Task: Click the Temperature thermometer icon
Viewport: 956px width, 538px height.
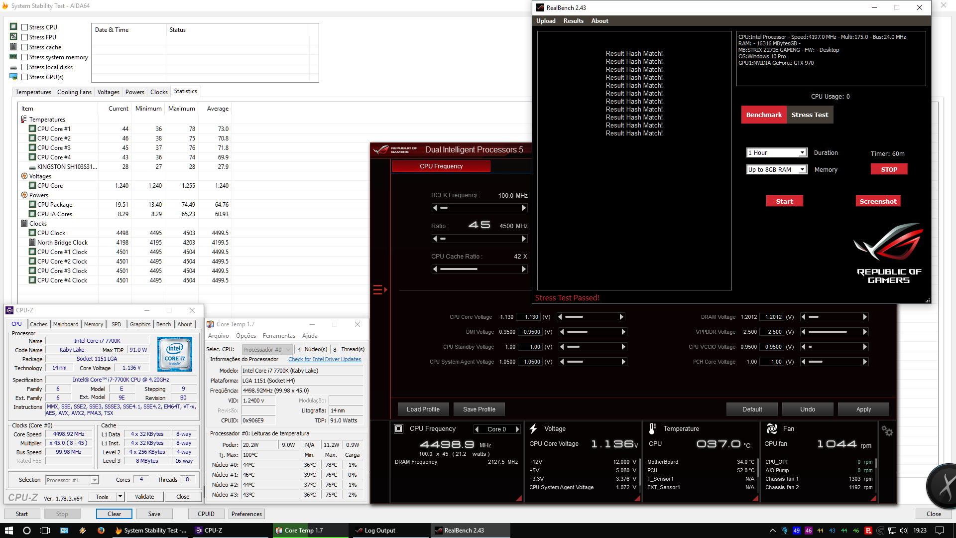Action: (x=652, y=429)
